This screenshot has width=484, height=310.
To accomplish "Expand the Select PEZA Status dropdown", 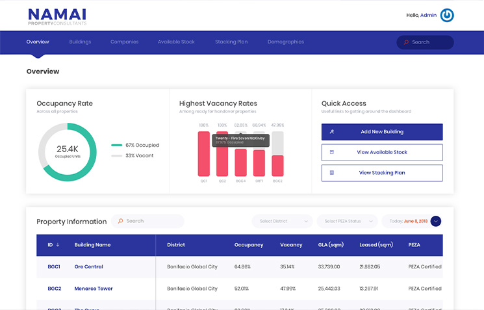I will pyautogui.click(x=348, y=221).
